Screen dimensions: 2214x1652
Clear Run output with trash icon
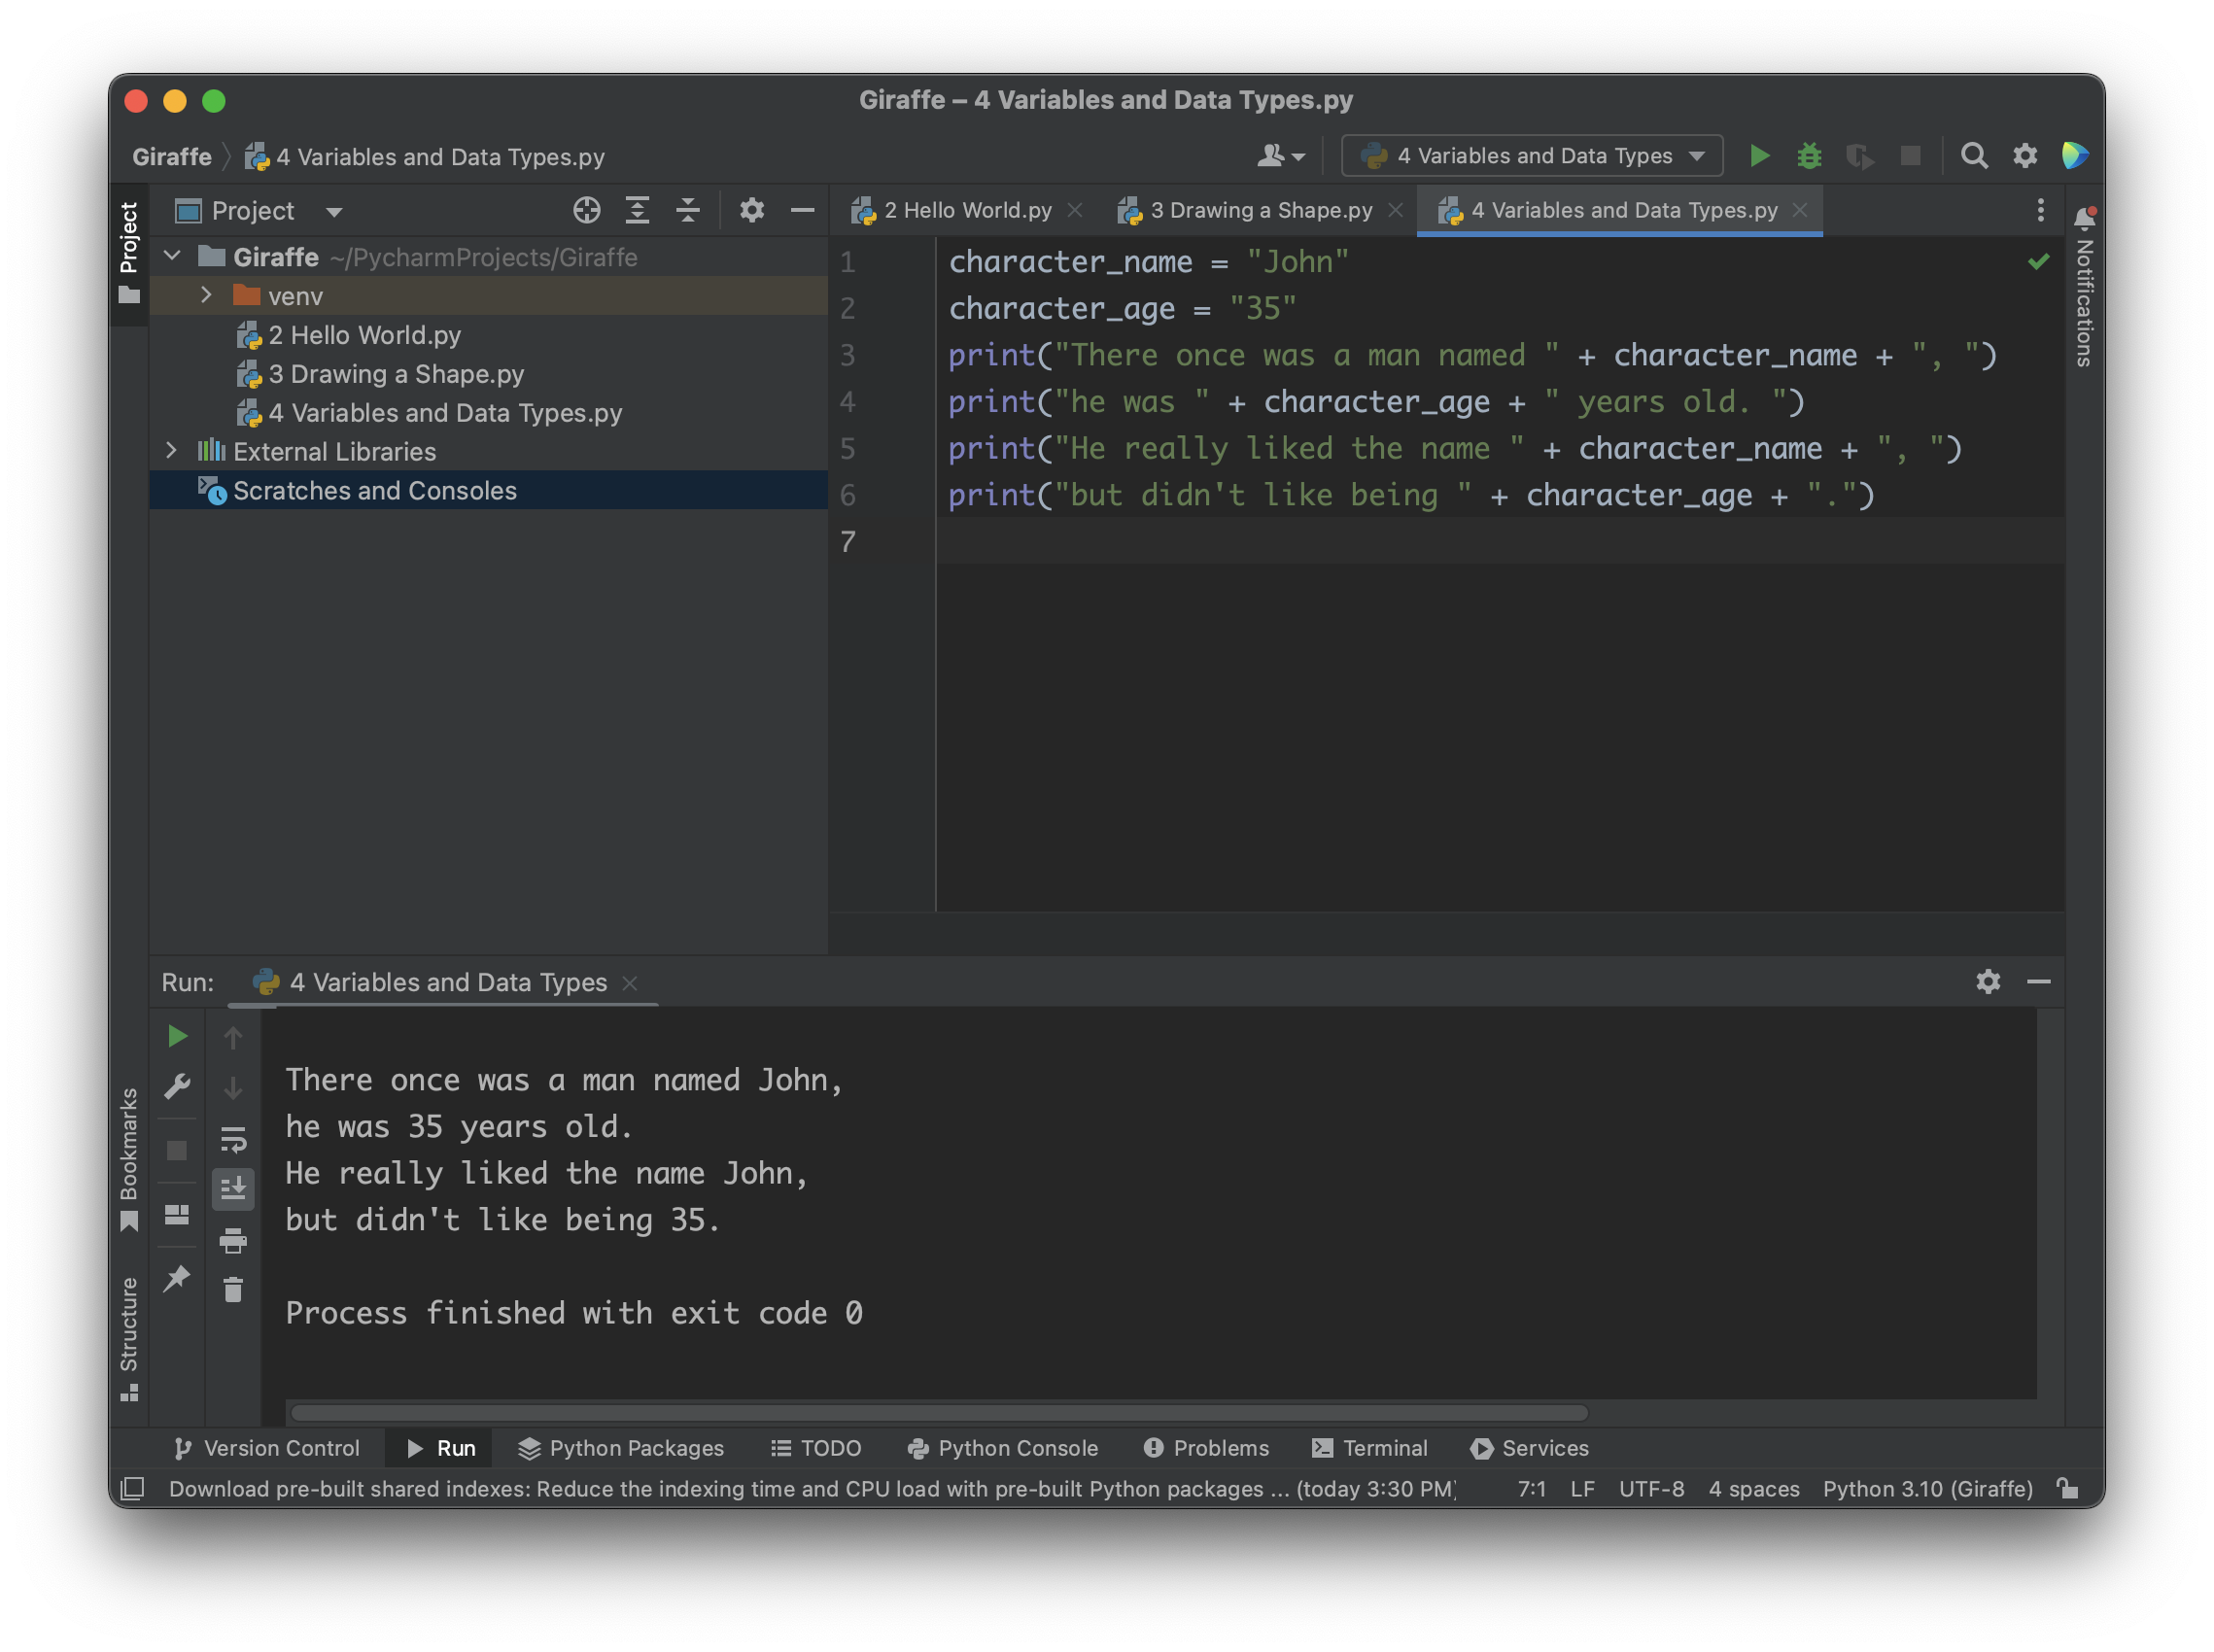click(233, 1290)
